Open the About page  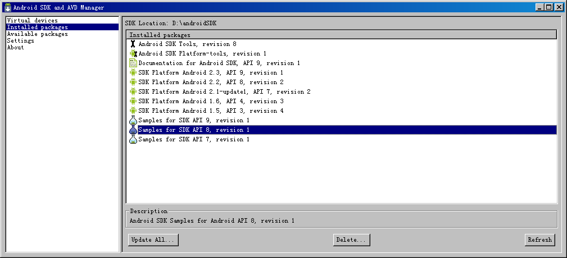coord(62,47)
